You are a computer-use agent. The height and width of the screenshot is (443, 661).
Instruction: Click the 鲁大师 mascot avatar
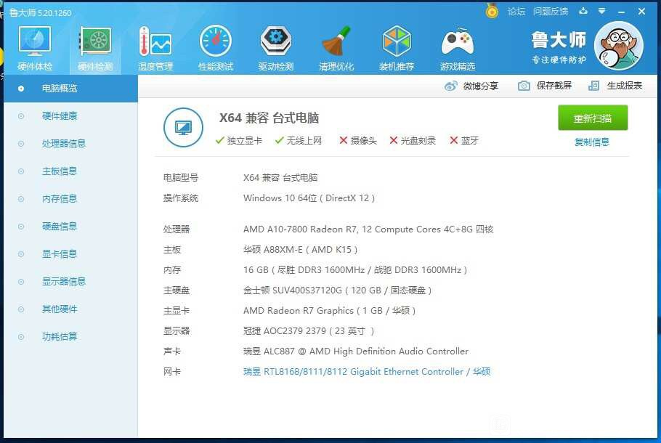(x=619, y=46)
